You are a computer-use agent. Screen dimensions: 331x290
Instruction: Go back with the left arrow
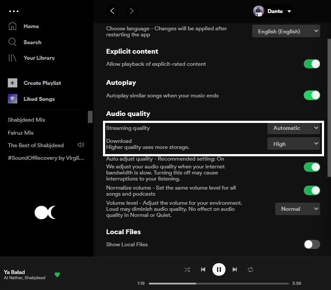click(x=112, y=11)
